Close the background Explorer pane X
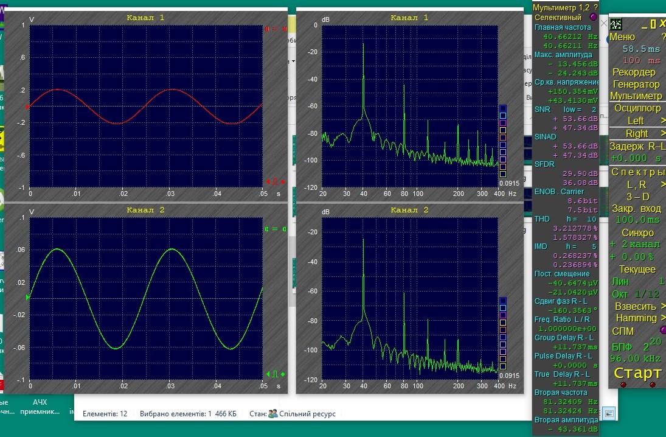 (x=604, y=23)
